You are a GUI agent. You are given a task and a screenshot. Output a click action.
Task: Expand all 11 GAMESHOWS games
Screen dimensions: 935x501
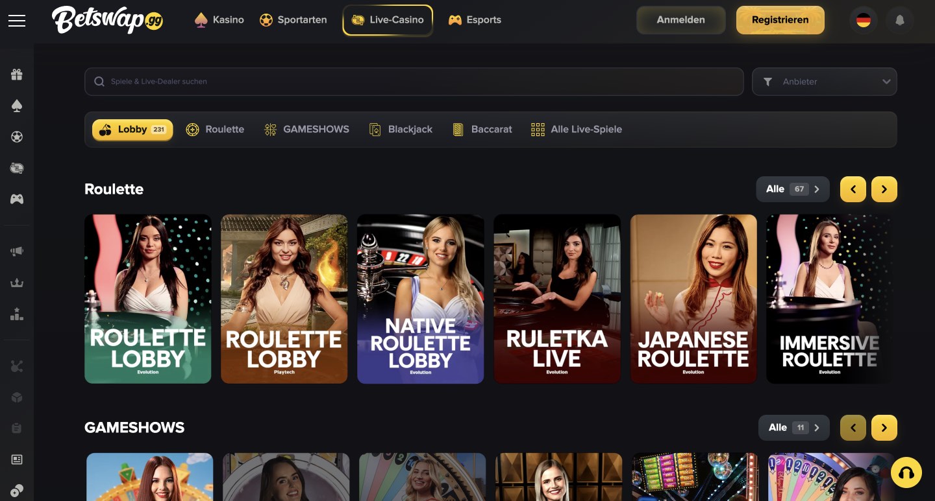click(x=793, y=428)
